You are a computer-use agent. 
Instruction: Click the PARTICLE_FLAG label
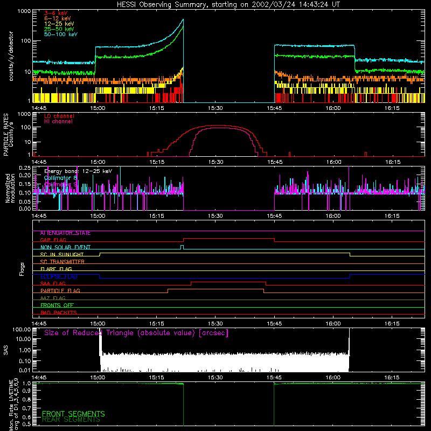coord(60,291)
